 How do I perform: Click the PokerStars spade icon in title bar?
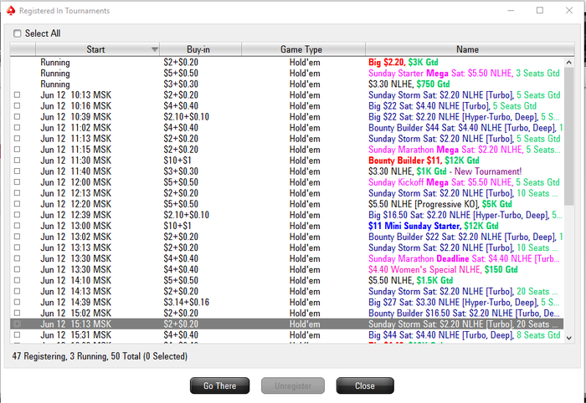[11, 10]
